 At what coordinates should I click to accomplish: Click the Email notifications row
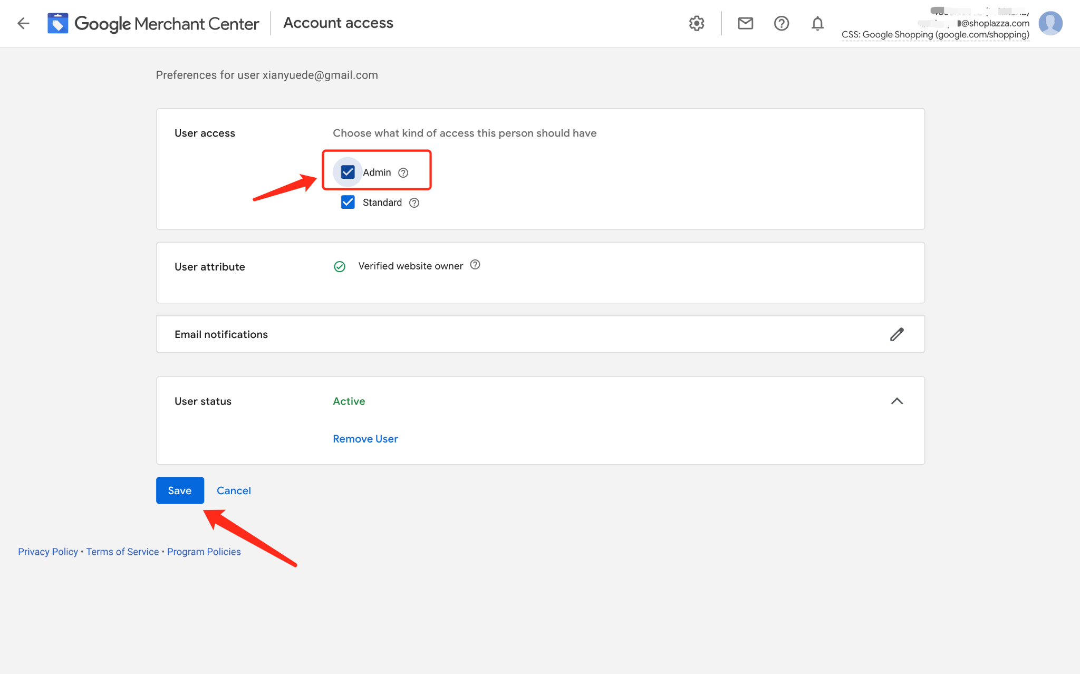tap(541, 334)
